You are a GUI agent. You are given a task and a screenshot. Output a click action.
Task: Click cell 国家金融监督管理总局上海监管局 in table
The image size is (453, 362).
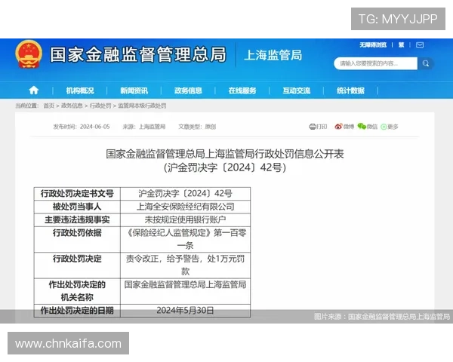(x=185, y=291)
